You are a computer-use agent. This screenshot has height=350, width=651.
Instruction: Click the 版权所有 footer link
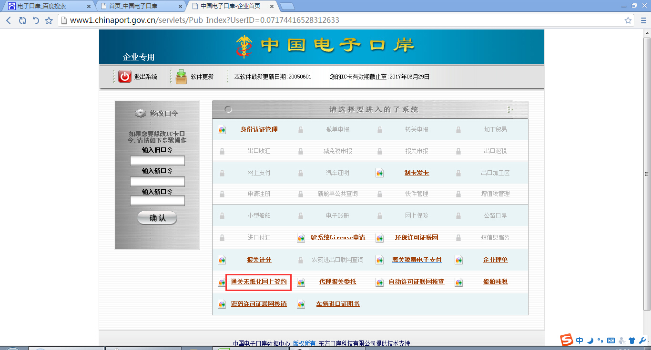[x=304, y=343]
